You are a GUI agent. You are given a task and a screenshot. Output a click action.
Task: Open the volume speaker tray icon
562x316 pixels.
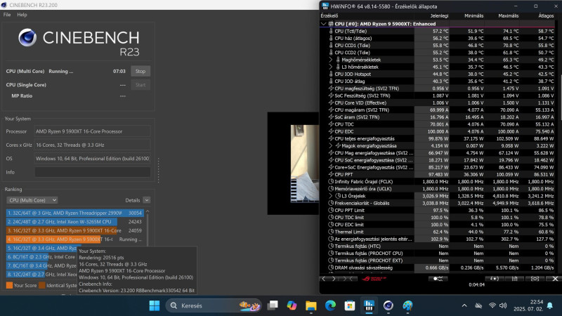coord(503,305)
